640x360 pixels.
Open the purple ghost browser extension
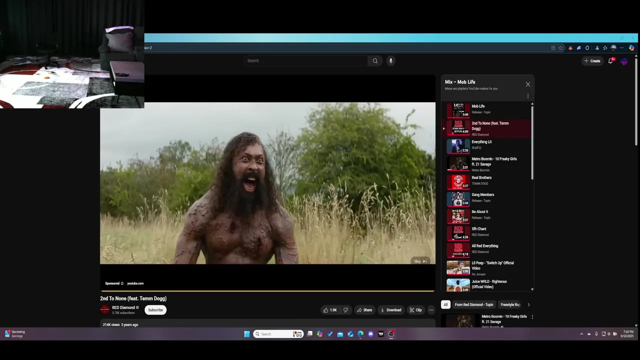(579, 48)
